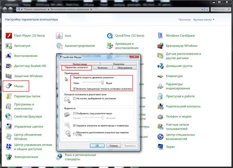Refresh the control panel address bar
233x168 pixels.
[x=207, y=9]
